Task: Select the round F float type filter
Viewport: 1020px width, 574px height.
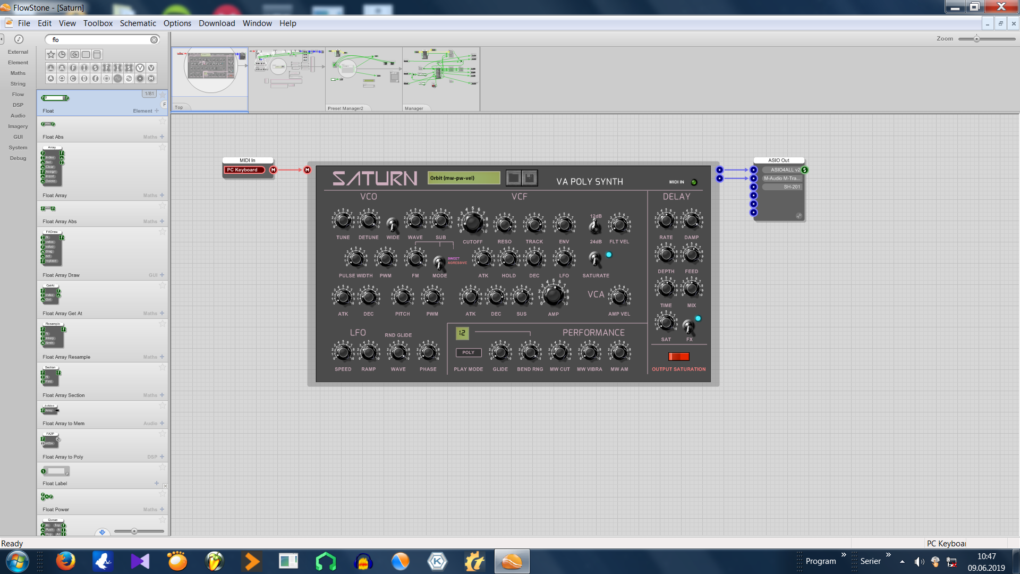Action: 73,68
